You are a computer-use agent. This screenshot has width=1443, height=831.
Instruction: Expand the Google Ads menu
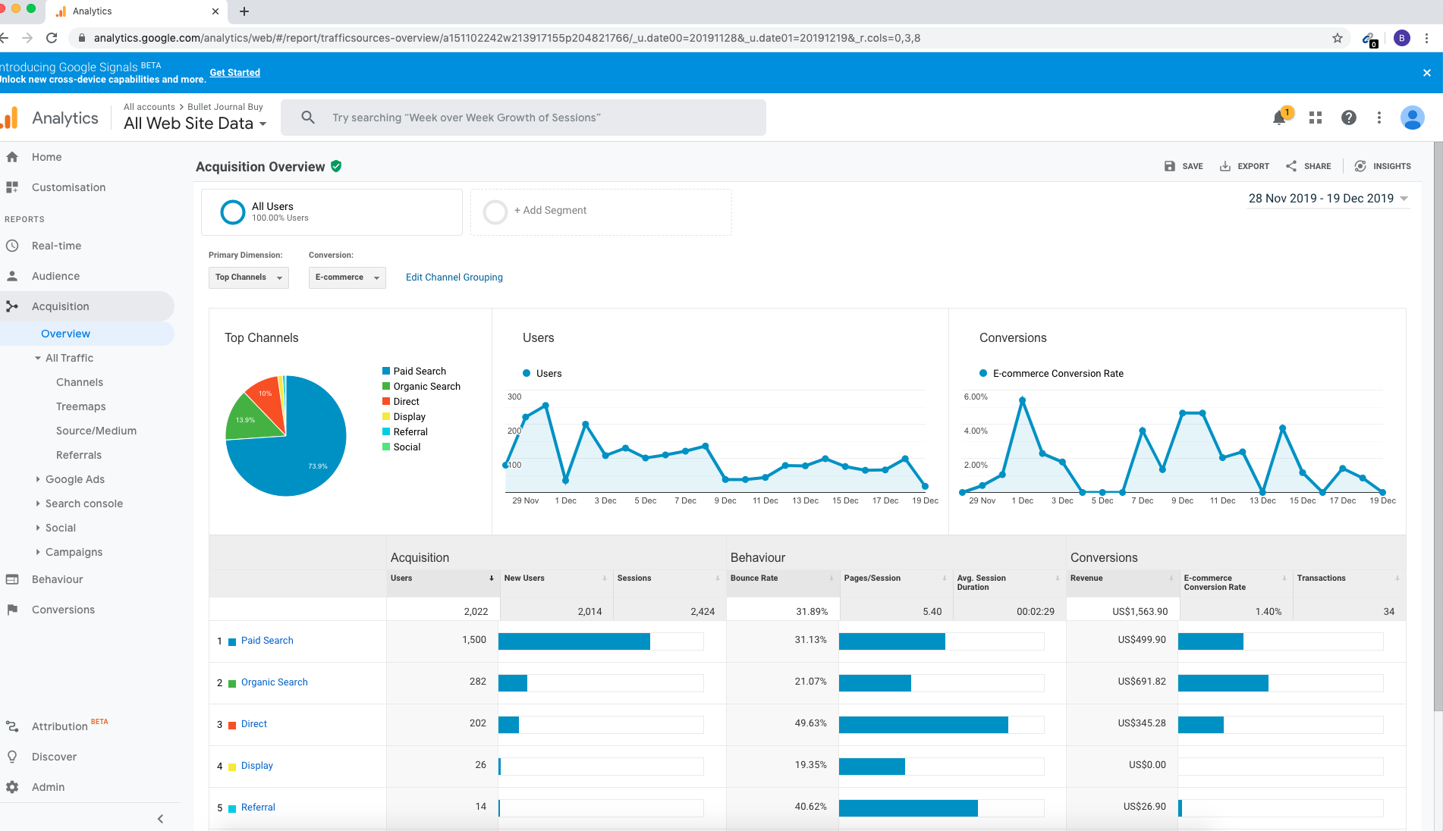tap(74, 479)
